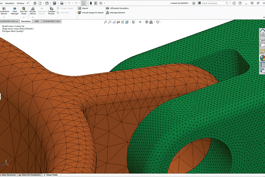Image resolution: width=265 pixels, height=177 pixels.
Task: Click the Home icon in the top toolbar
Action: click(35, 3)
